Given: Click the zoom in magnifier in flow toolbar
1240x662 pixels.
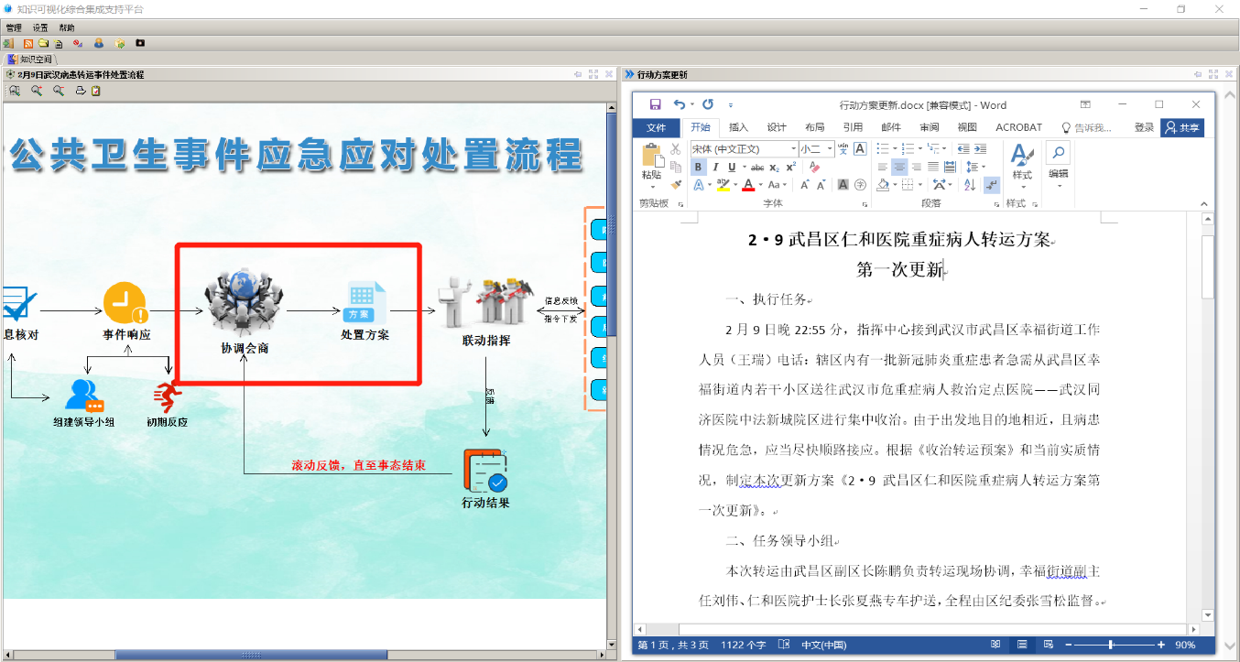Looking at the screenshot, I should [x=37, y=91].
